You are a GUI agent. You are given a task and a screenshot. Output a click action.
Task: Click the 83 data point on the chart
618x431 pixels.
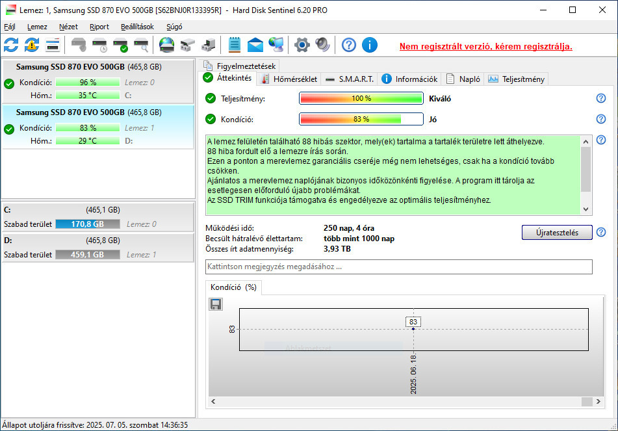pos(413,329)
